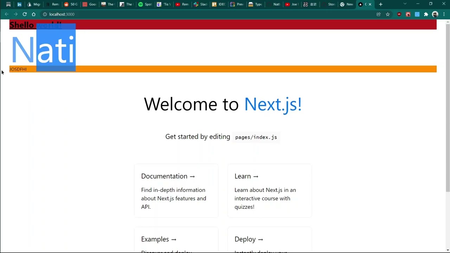Open the Deploy card
Viewport: 450px width, 253px height.
click(x=270, y=240)
